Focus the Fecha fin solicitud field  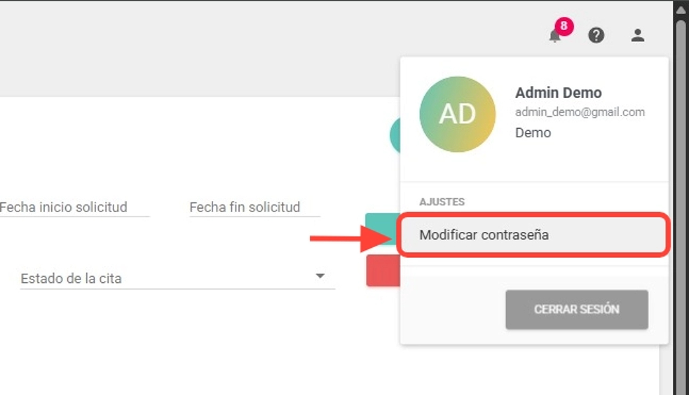tap(254, 207)
